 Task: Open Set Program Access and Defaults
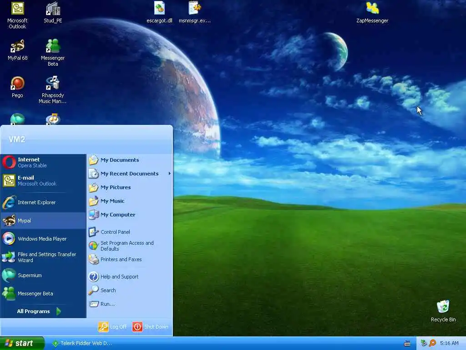click(130, 246)
